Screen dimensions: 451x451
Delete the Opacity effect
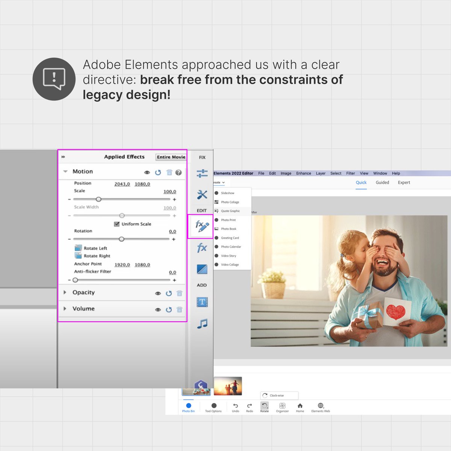pyautogui.click(x=179, y=293)
